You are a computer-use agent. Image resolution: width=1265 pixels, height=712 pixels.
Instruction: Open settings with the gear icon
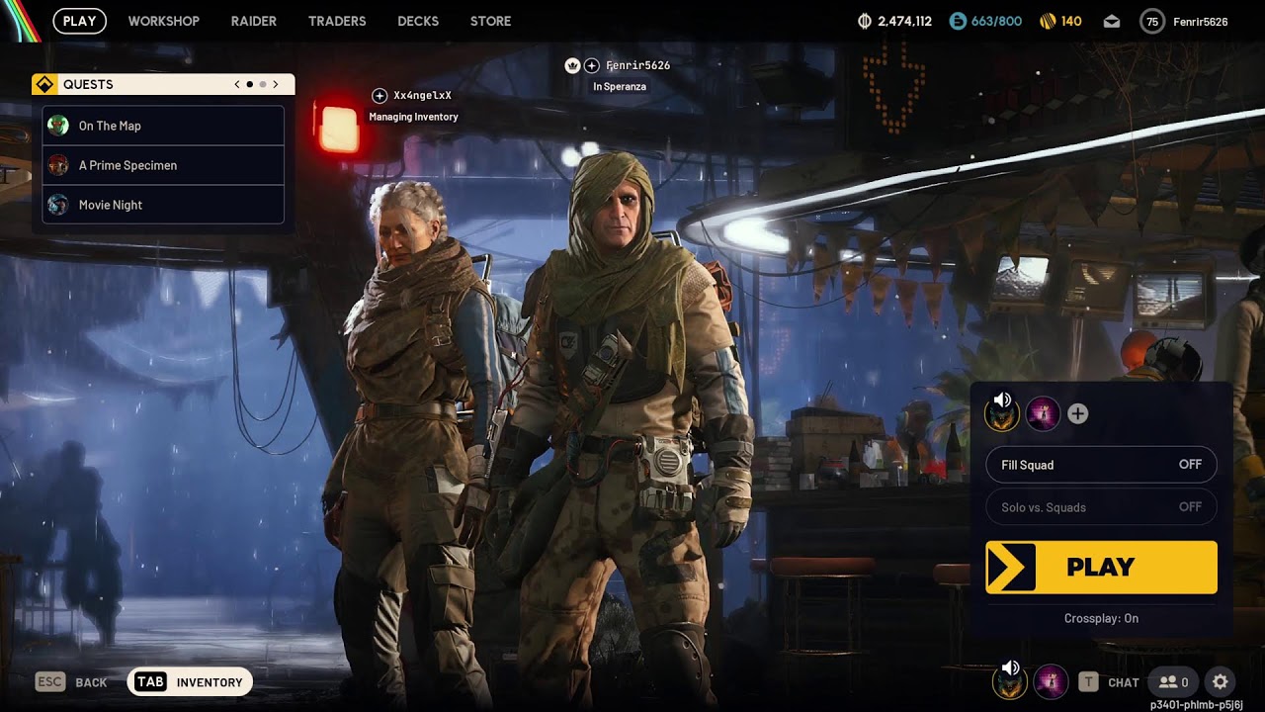pos(1221,681)
